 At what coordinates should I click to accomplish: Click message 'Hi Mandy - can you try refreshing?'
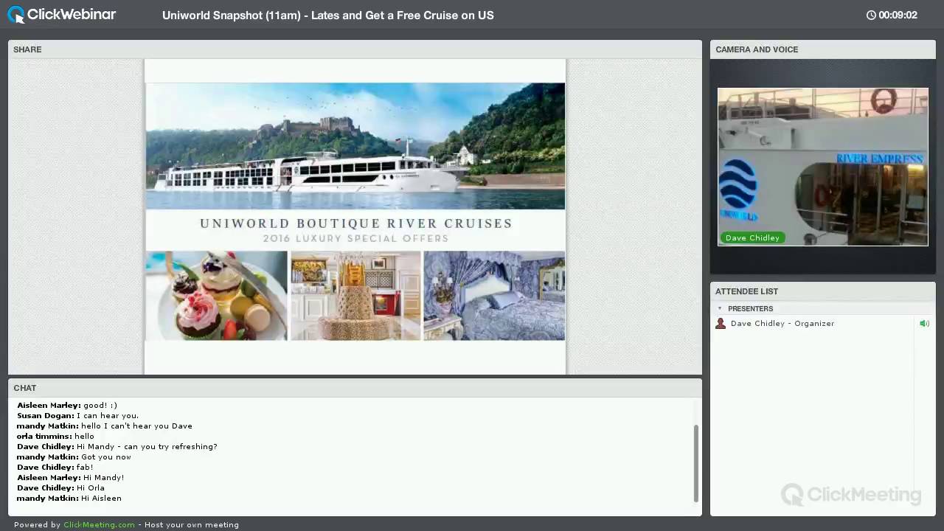pyautogui.click(x=147, y=447)
